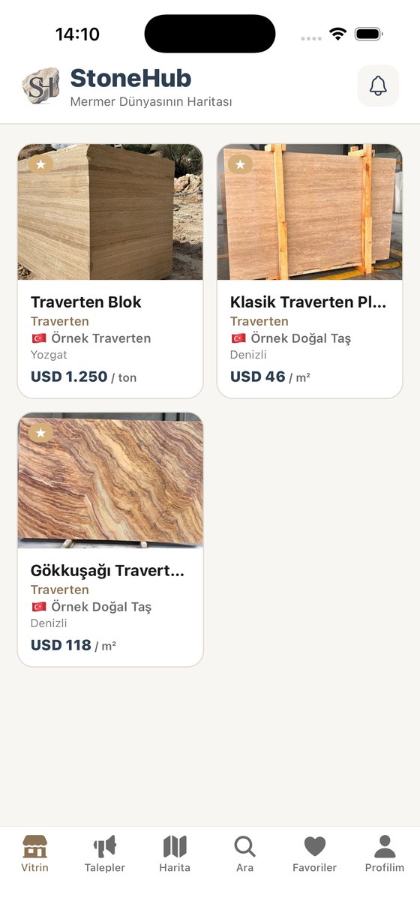Screen dimensions: 420x913
Task: Open Gökkuşağı Traverten slab photo
Action: (110, 480)
